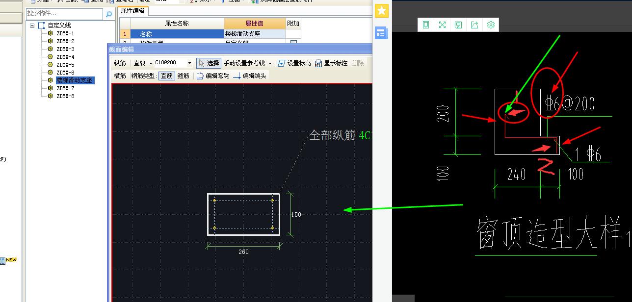This screenshot has height=302, width=632.
Task: Click the 附加 column header
Action: coord(293,24)
